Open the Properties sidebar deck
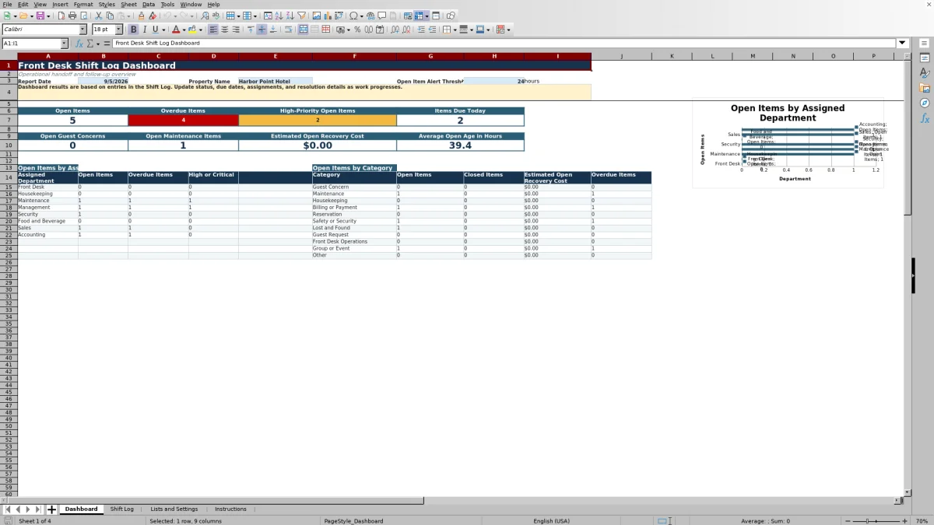This screenshot has height=525, width=934. 925,58
